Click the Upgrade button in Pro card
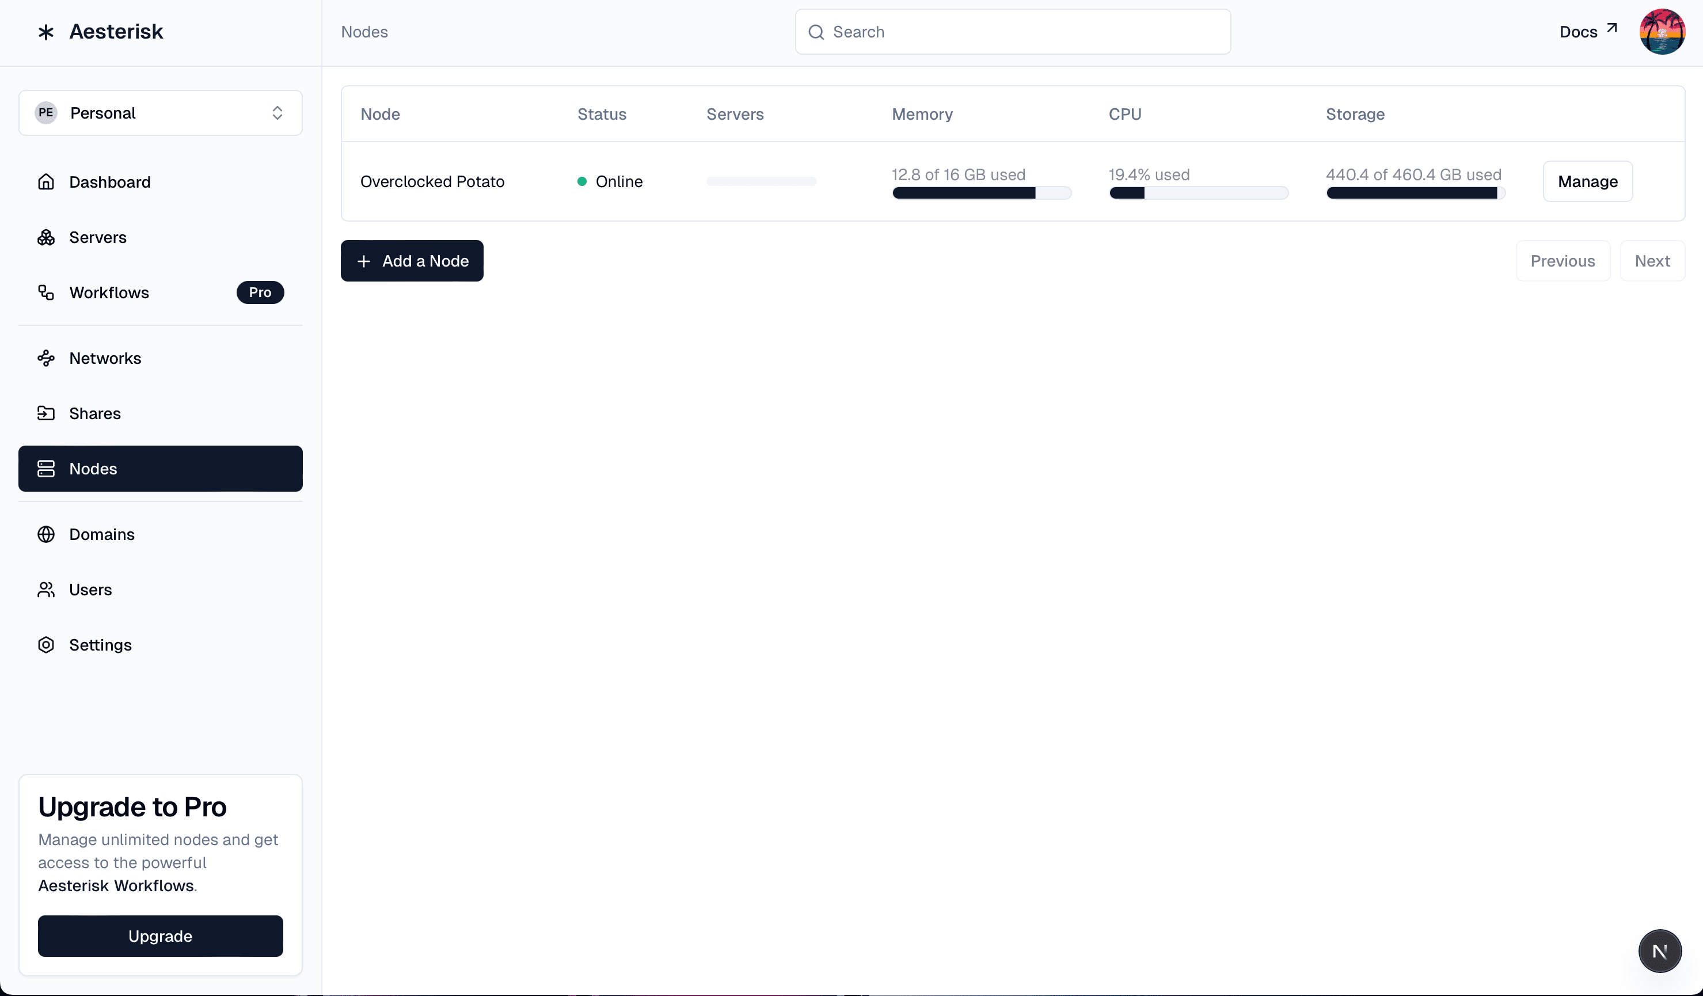The image size is (1703, 996). tap(160, 936)
